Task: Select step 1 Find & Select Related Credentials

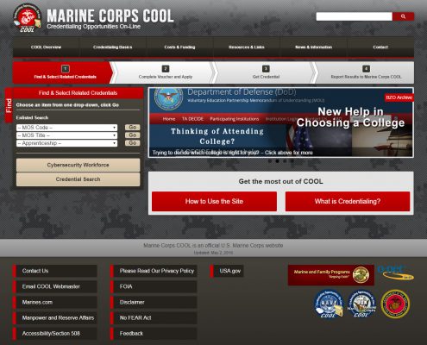Action: (63, 72)
